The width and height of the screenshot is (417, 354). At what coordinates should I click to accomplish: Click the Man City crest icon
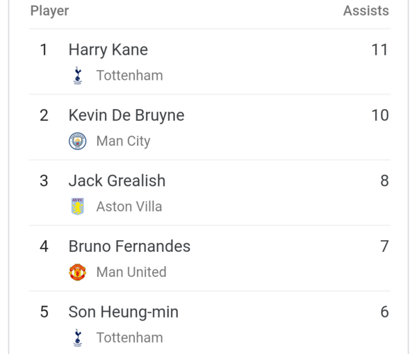77,141
